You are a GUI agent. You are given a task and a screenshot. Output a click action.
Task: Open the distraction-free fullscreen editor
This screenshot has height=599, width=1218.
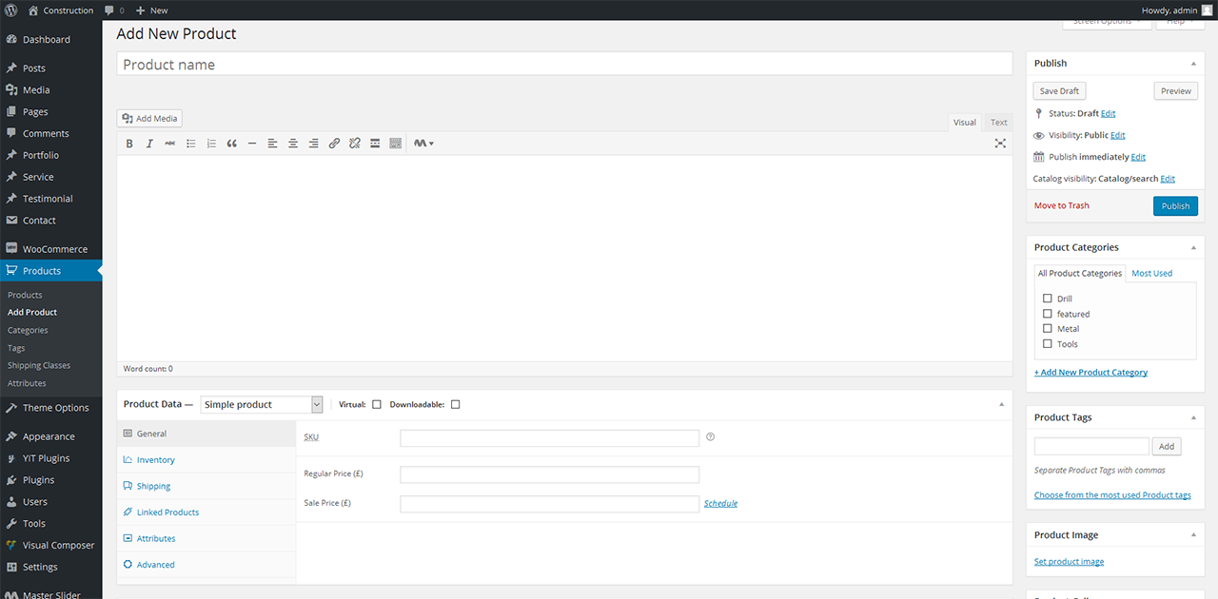coord(1000,144)
